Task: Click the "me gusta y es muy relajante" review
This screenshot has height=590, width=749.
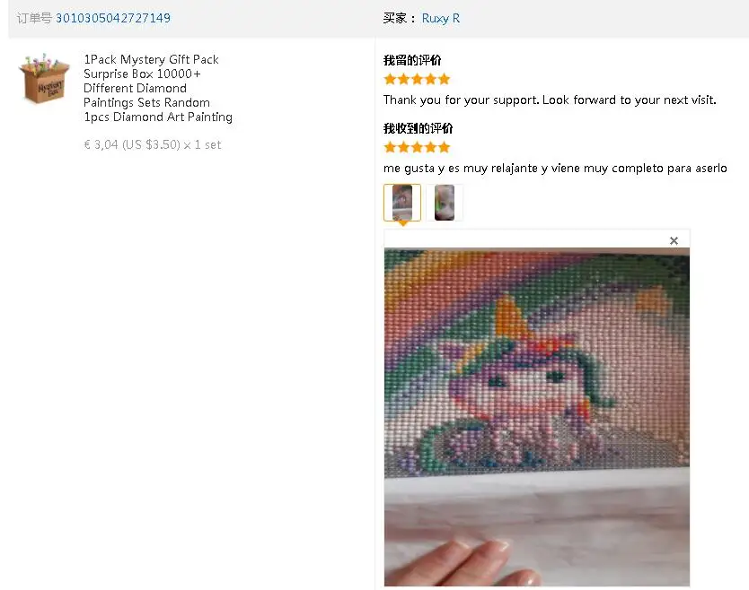Action: coord(555,168)
